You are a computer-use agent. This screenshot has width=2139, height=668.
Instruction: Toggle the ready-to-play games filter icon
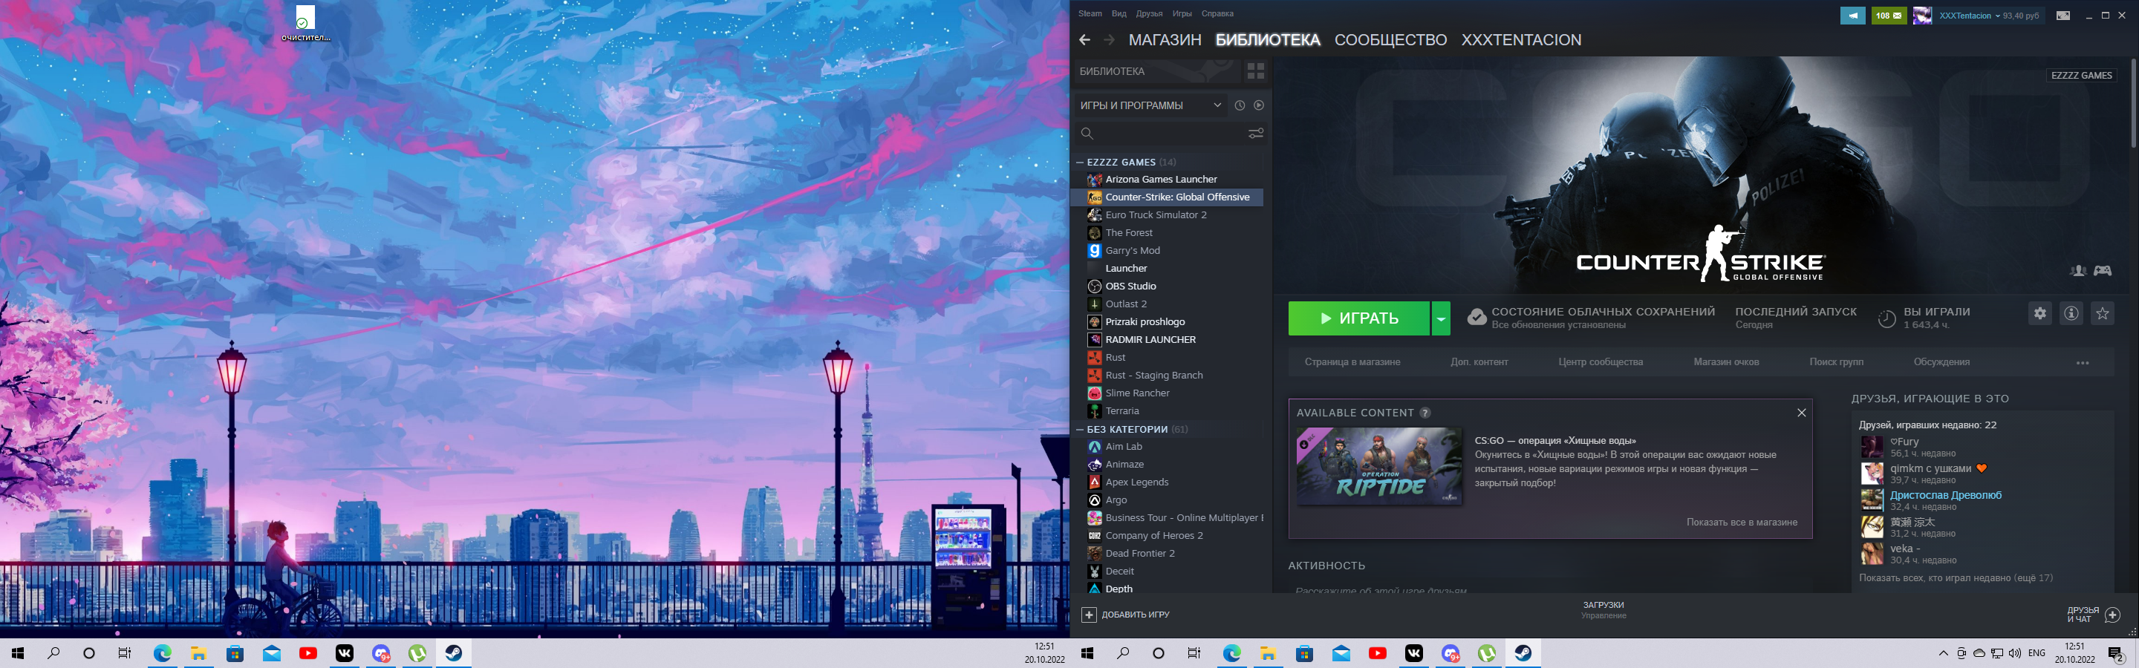(x=1259, y=105)
